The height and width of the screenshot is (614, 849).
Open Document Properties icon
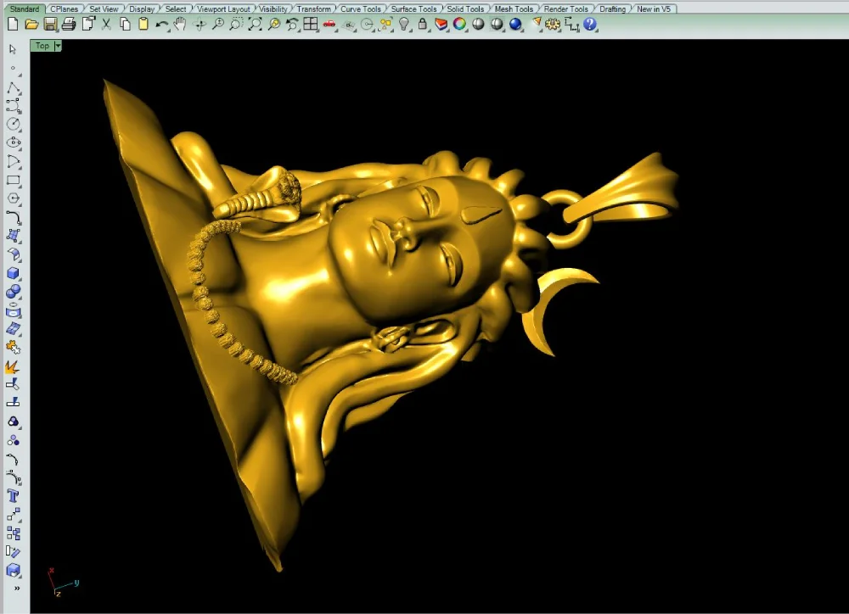tap(87, 24)
